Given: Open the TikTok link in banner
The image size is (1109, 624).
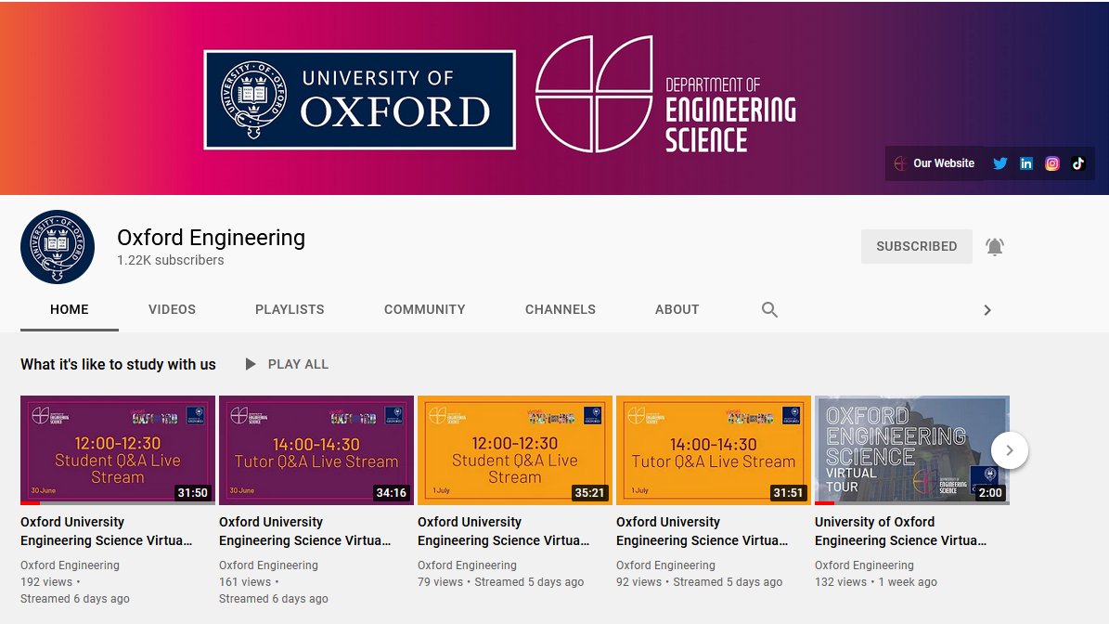Looking at the screenshot, I should pyautogui.click(x=1077, y=163).
